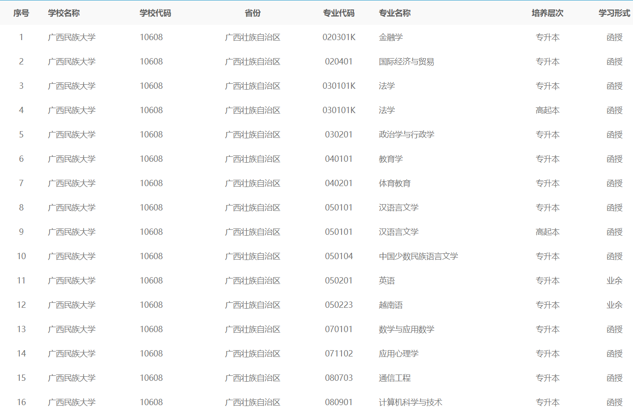
Task: Click the 序号 column header
Action: tap(21, 13)
